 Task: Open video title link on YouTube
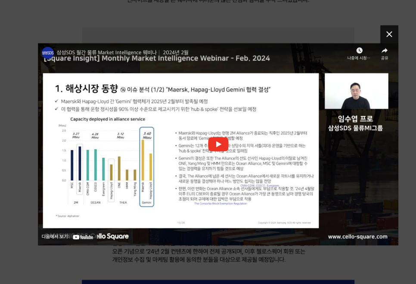(123, 52)
